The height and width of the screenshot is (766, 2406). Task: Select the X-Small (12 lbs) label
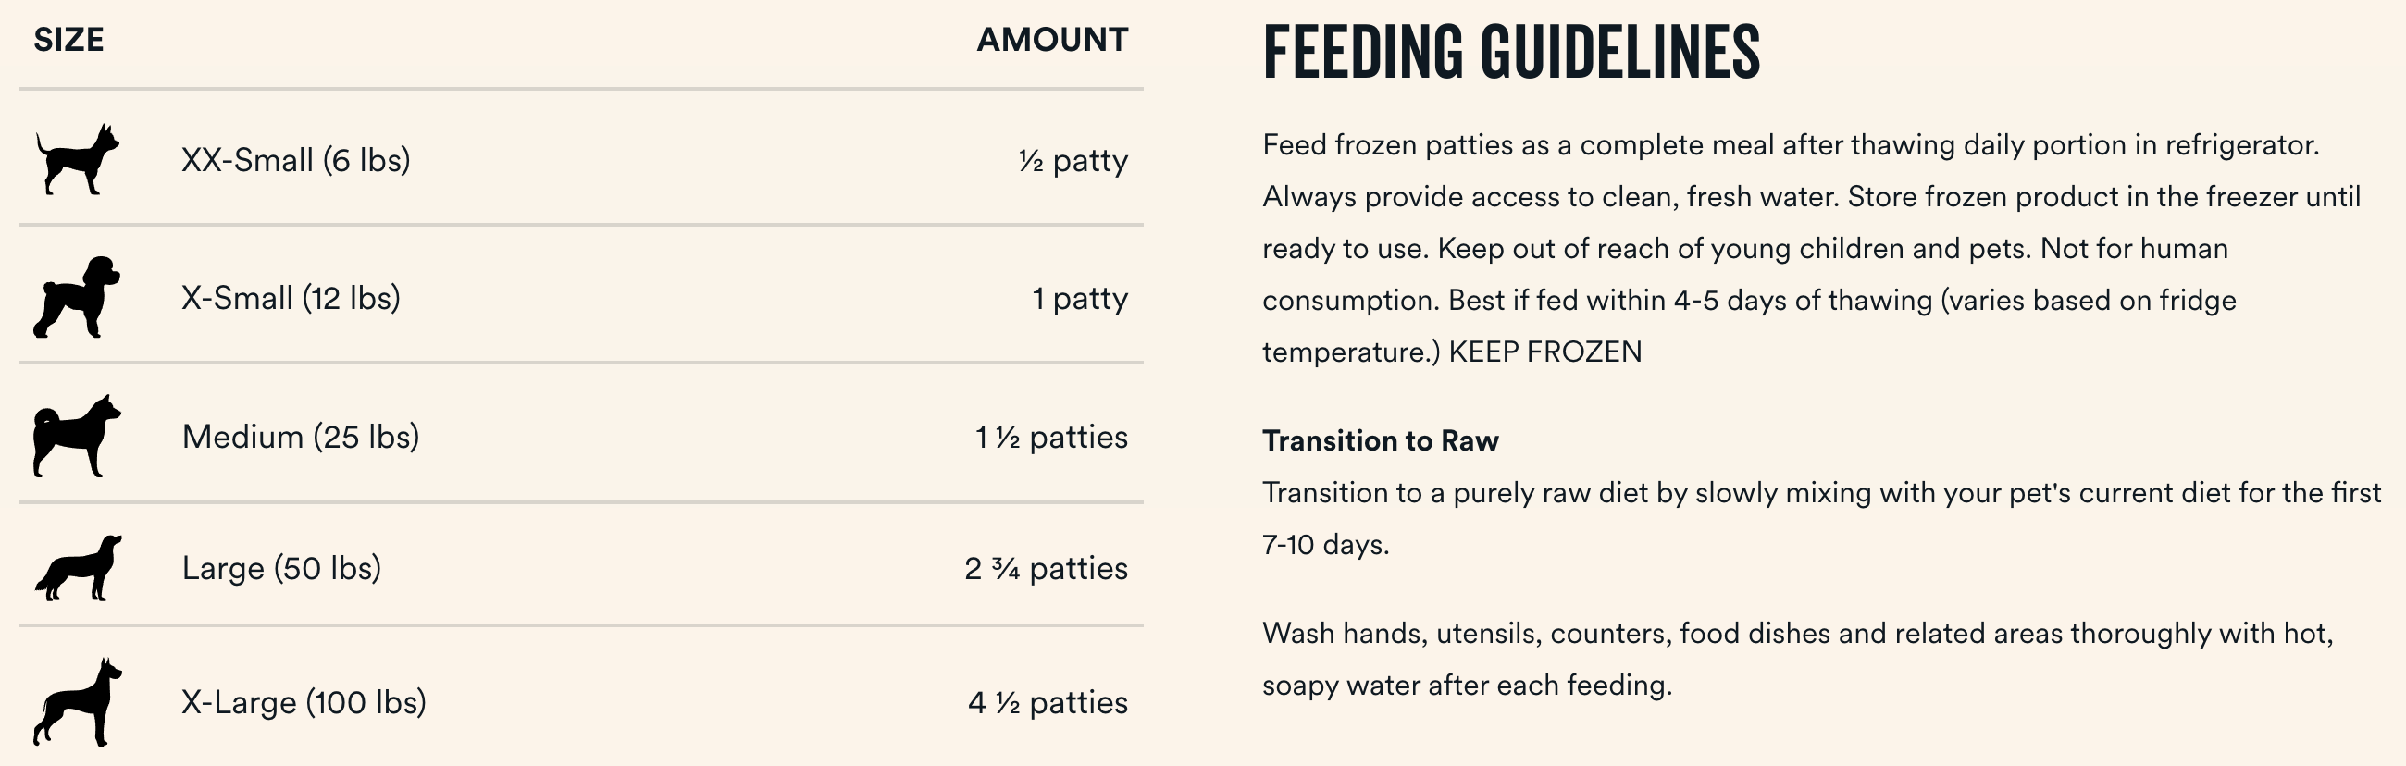click(x=291, y=298)
